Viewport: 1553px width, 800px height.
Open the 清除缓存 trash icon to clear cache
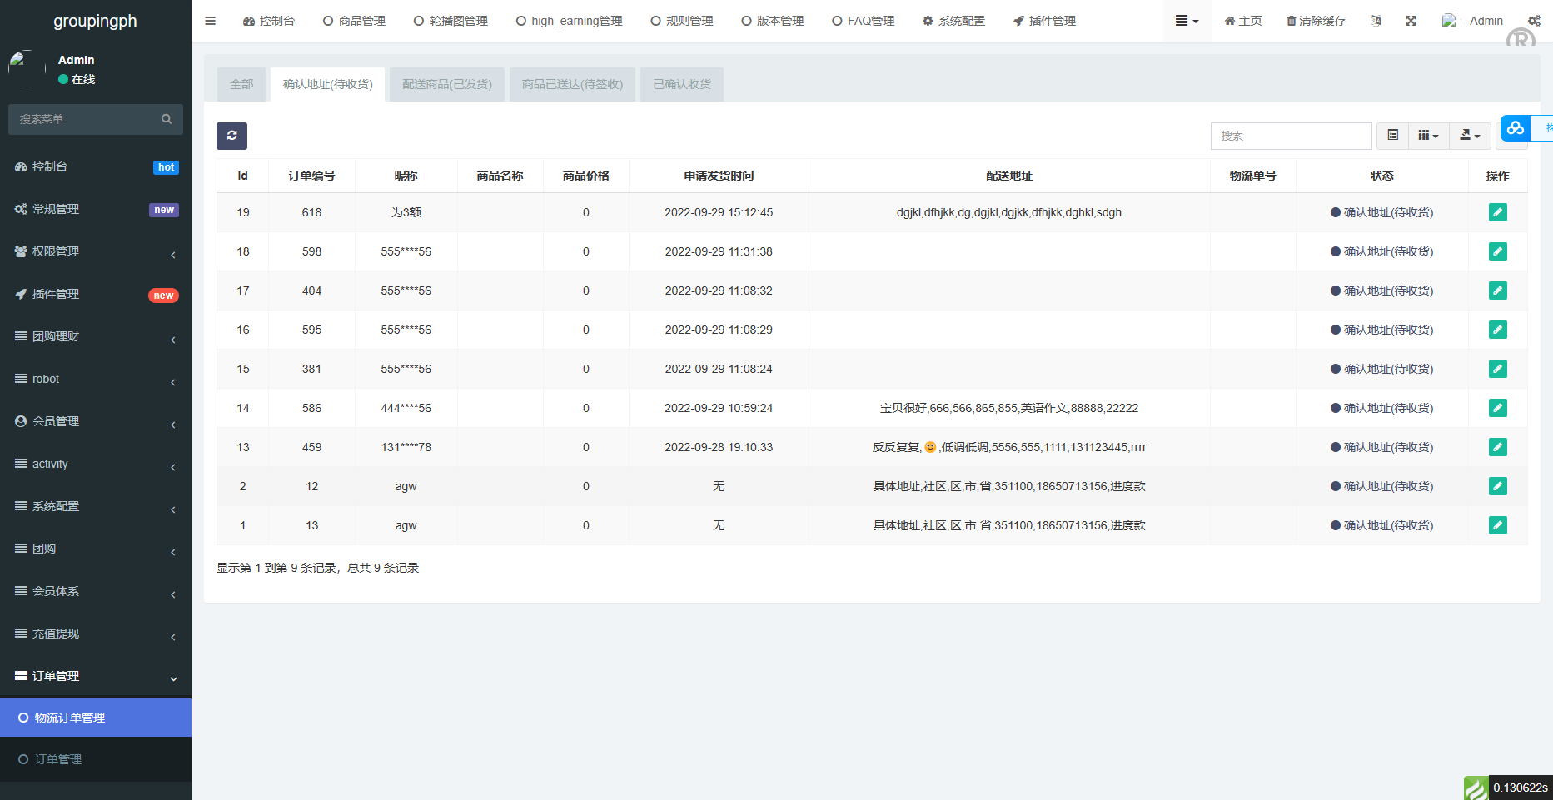1315,21
